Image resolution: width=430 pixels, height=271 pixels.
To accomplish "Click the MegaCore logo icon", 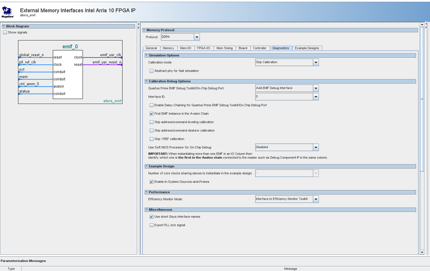I will pos(8,12).
